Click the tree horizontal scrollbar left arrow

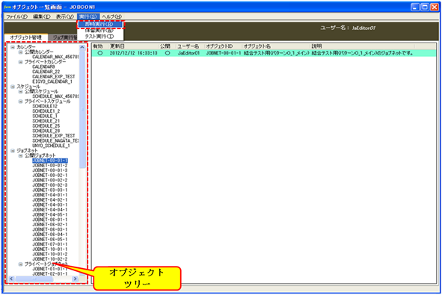(x=11, y=279)
